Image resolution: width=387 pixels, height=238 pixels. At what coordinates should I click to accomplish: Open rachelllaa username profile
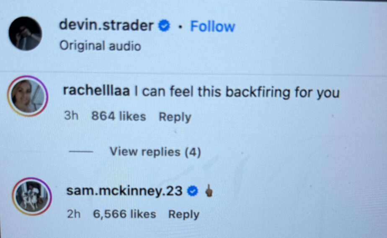96,91
